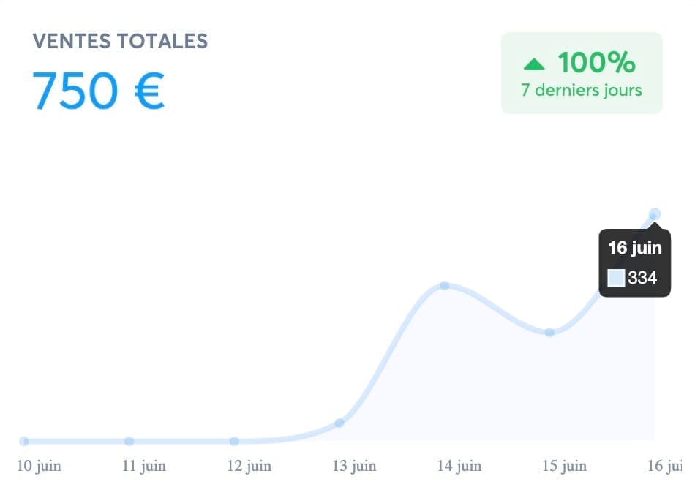The image size is (695, 487).
Task: Click the 100% growth figure
Action: (x=596, y=64)
